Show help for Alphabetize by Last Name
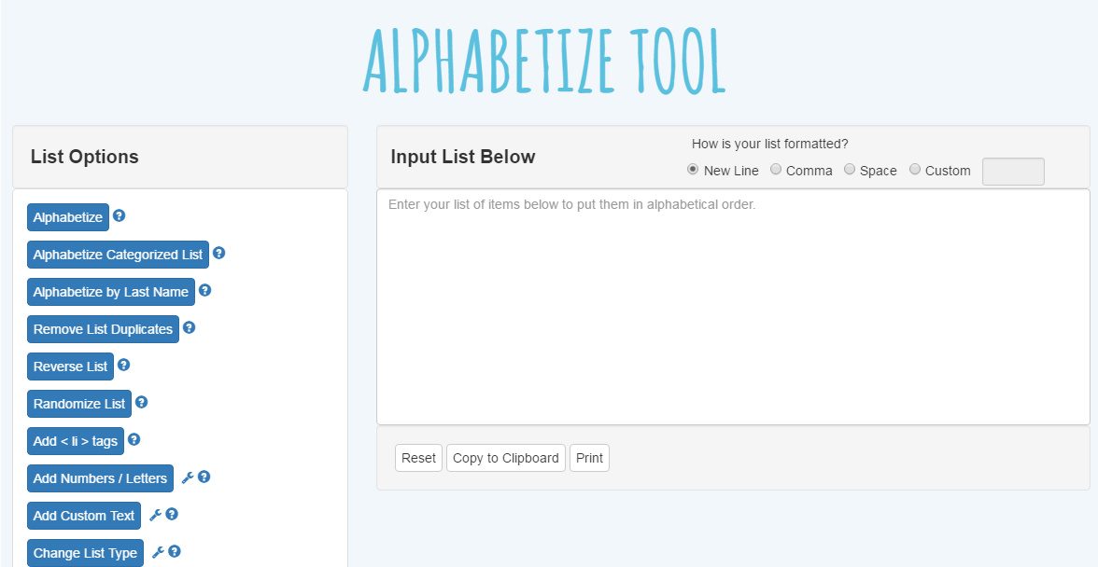The image size is (1098, 567). 204,290
